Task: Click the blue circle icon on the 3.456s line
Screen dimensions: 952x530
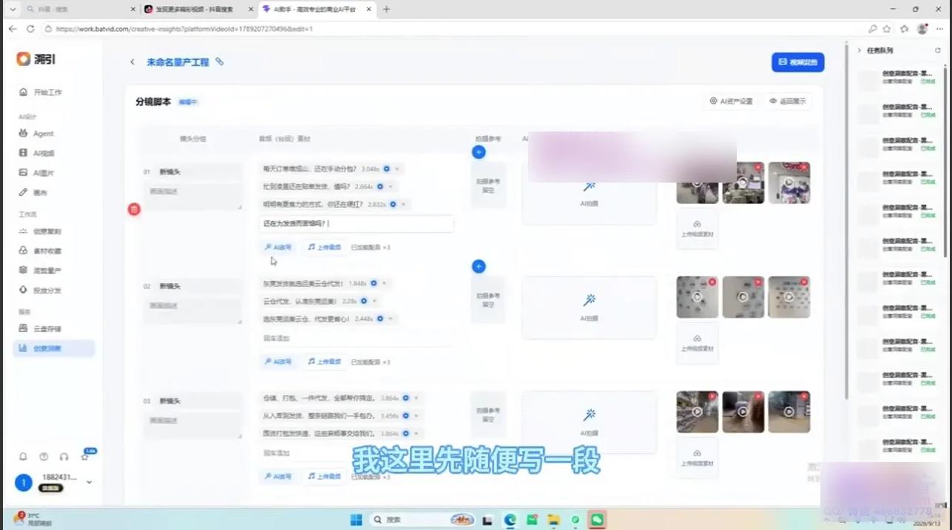Action: coord(406,415)
